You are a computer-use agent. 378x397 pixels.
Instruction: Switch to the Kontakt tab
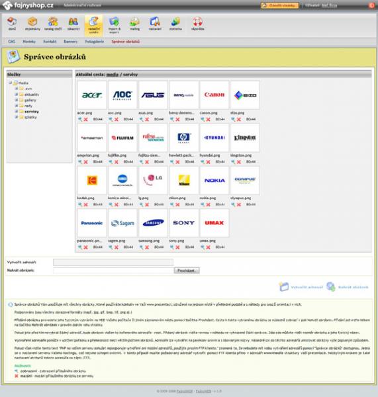click(50, 41)
